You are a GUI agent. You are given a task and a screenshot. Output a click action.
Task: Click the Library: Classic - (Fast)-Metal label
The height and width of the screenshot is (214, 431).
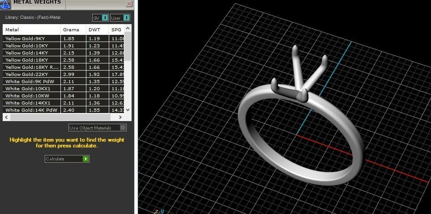click(33, 17)
